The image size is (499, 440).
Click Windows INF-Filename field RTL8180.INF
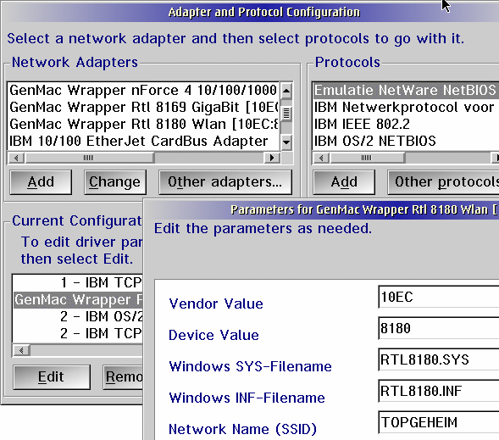coord(439,391)
